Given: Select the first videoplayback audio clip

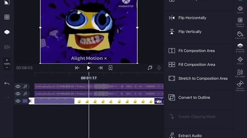Looking at the screenshot, I should point(99,86).
